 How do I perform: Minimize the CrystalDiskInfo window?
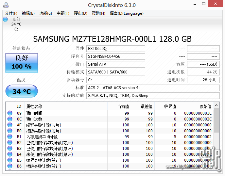click(x=195, y=4)
